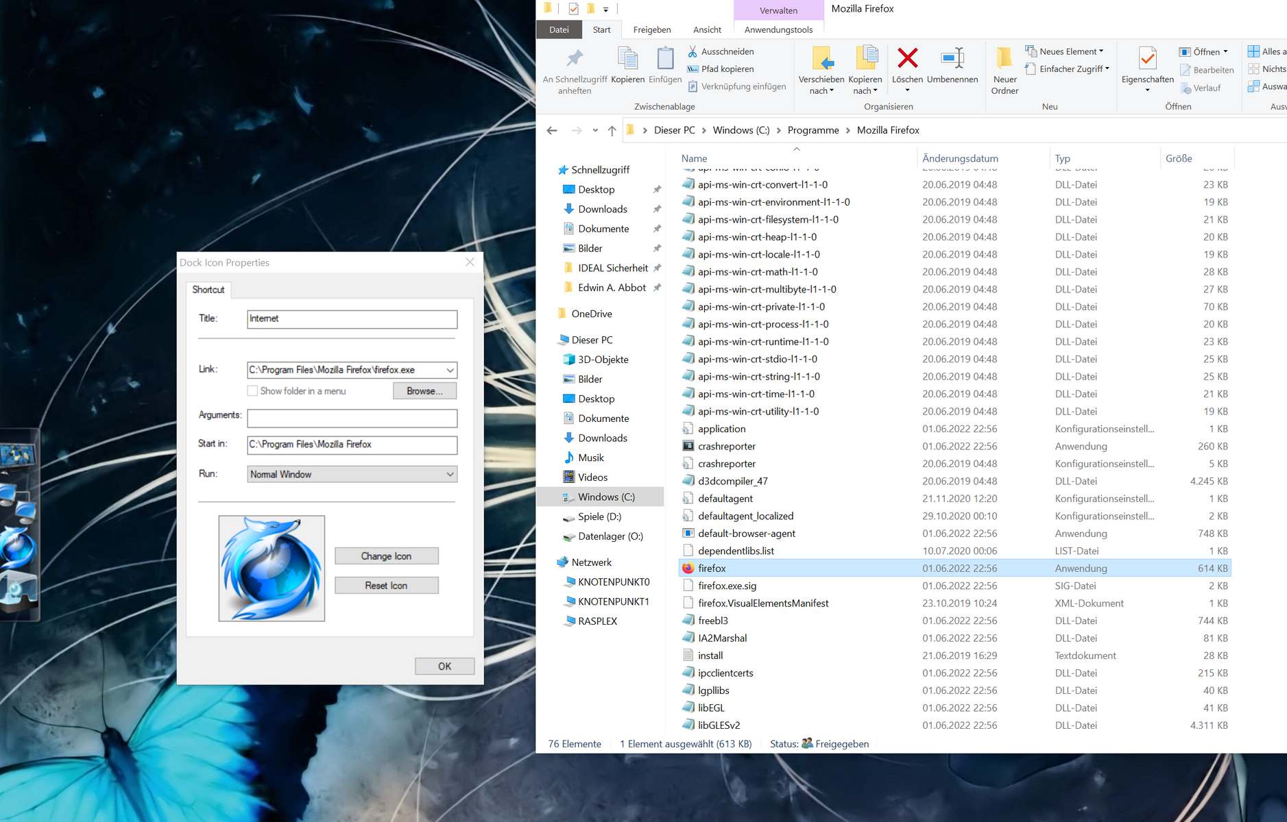This screenshot has height=822, width=1287.
Task: Open the Run 'Normal Window' dropdown
Action: (x=450, y=474)
